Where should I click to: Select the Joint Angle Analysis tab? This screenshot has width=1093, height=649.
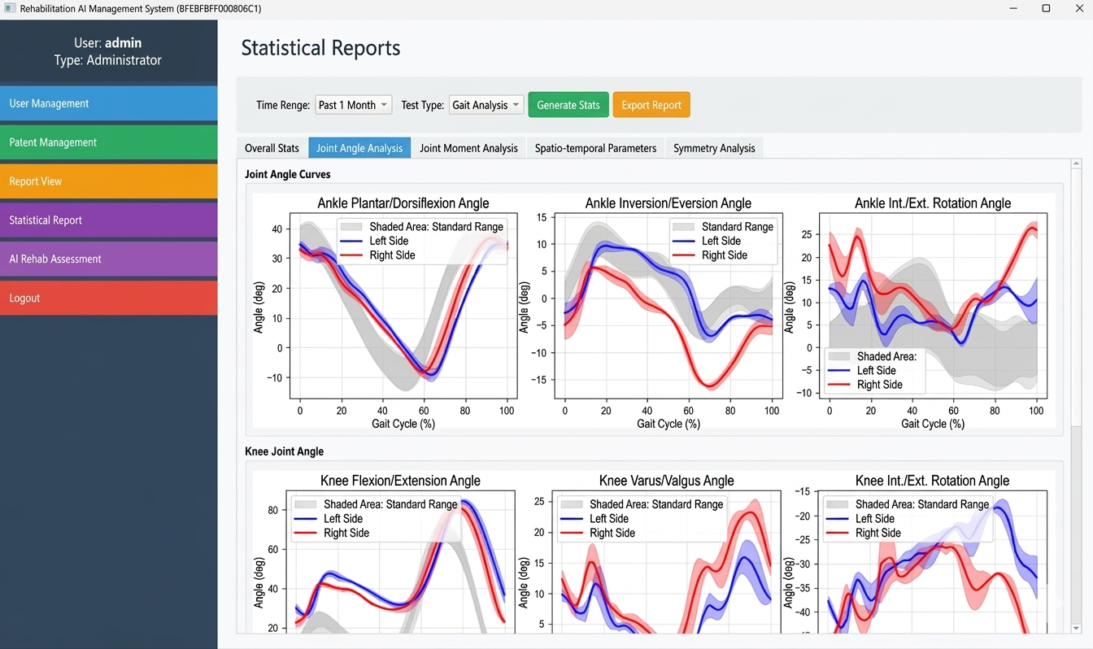359,148
